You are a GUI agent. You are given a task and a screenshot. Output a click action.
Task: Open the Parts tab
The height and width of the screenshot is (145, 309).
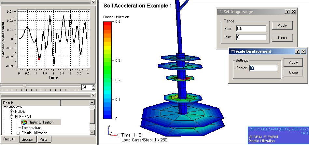tap(43, 139)
